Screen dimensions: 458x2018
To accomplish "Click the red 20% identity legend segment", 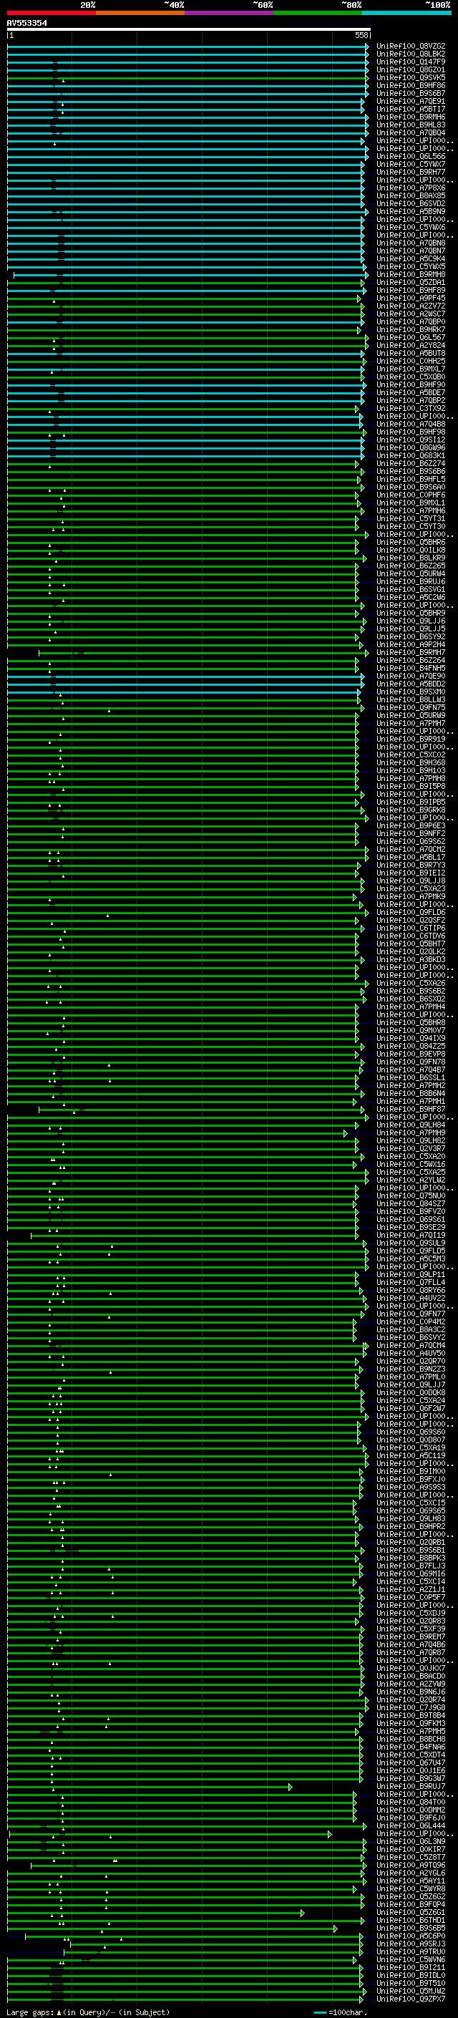I will coord(52,13).
